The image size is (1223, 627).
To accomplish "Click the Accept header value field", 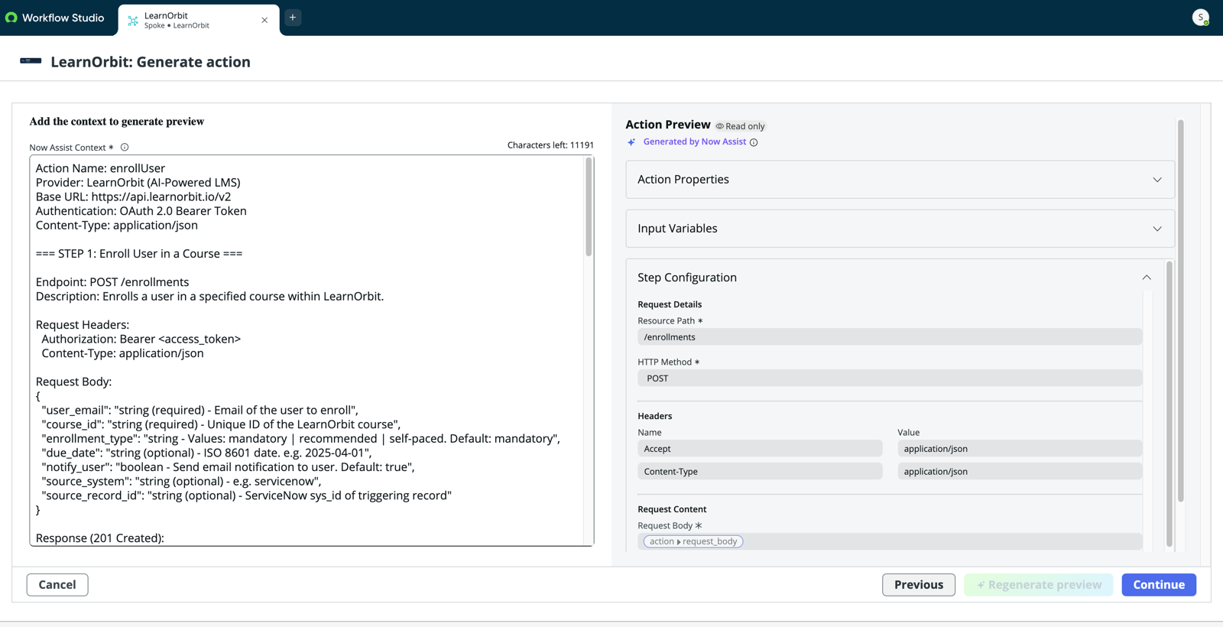I will [x=1020, y=449].
